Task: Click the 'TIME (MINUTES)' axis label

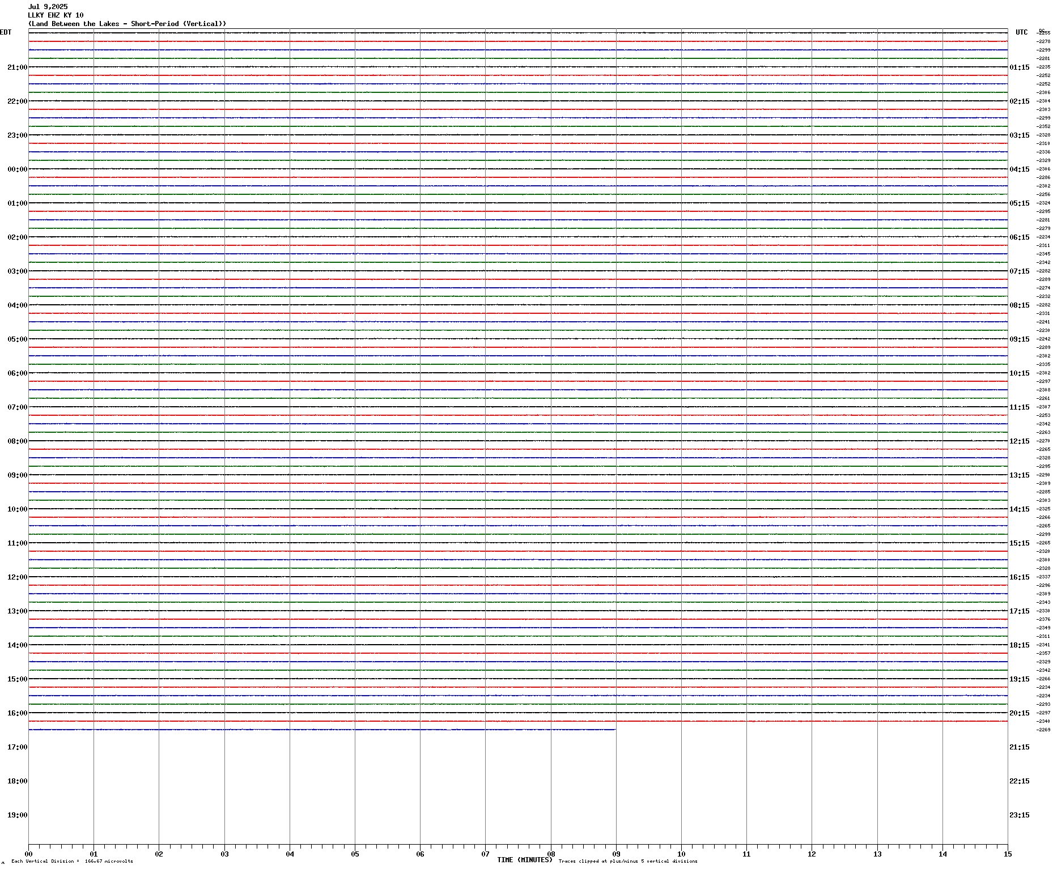Action: click(524, 860)
